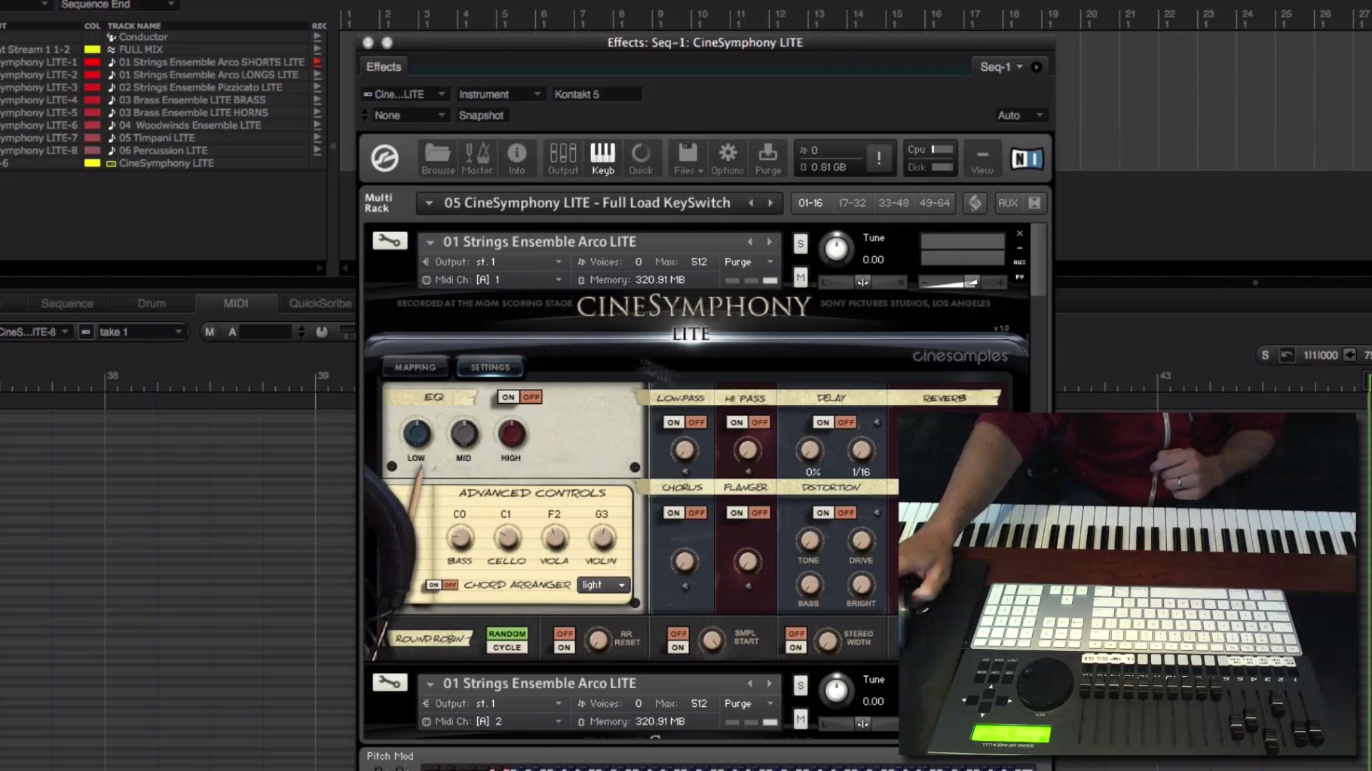Show the Info pane in Kontakt
Image resolution: width=1372 pixels, height=771 pixels.
point(516,158)
